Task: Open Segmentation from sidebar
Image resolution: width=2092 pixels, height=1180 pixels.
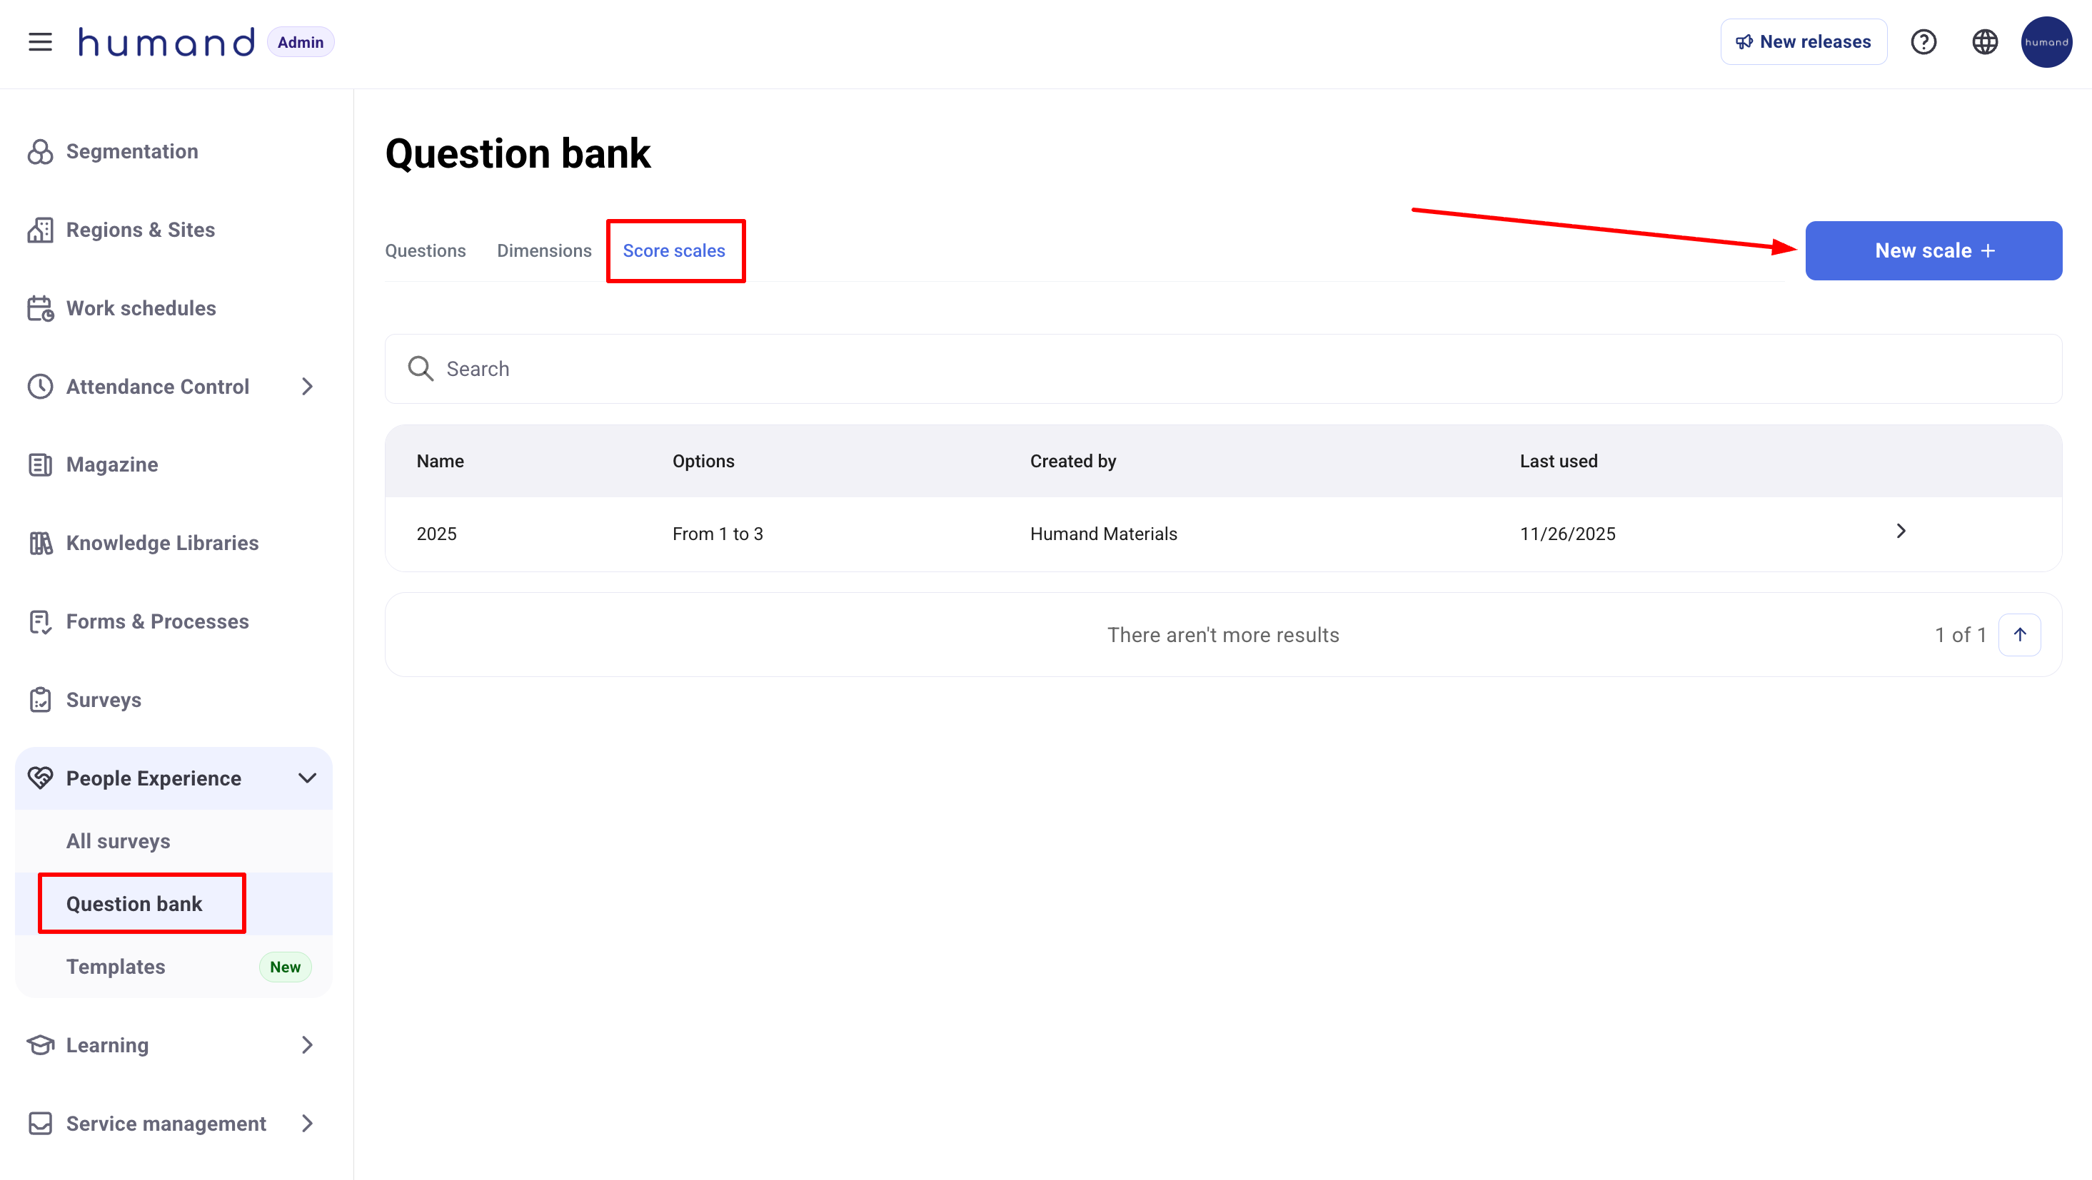Action: [x=131, y=151]
